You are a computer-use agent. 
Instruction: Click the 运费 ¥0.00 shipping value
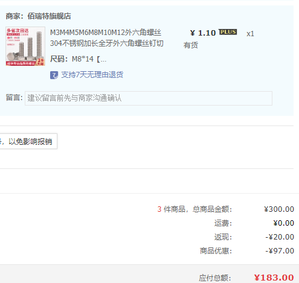pos(283,223)
